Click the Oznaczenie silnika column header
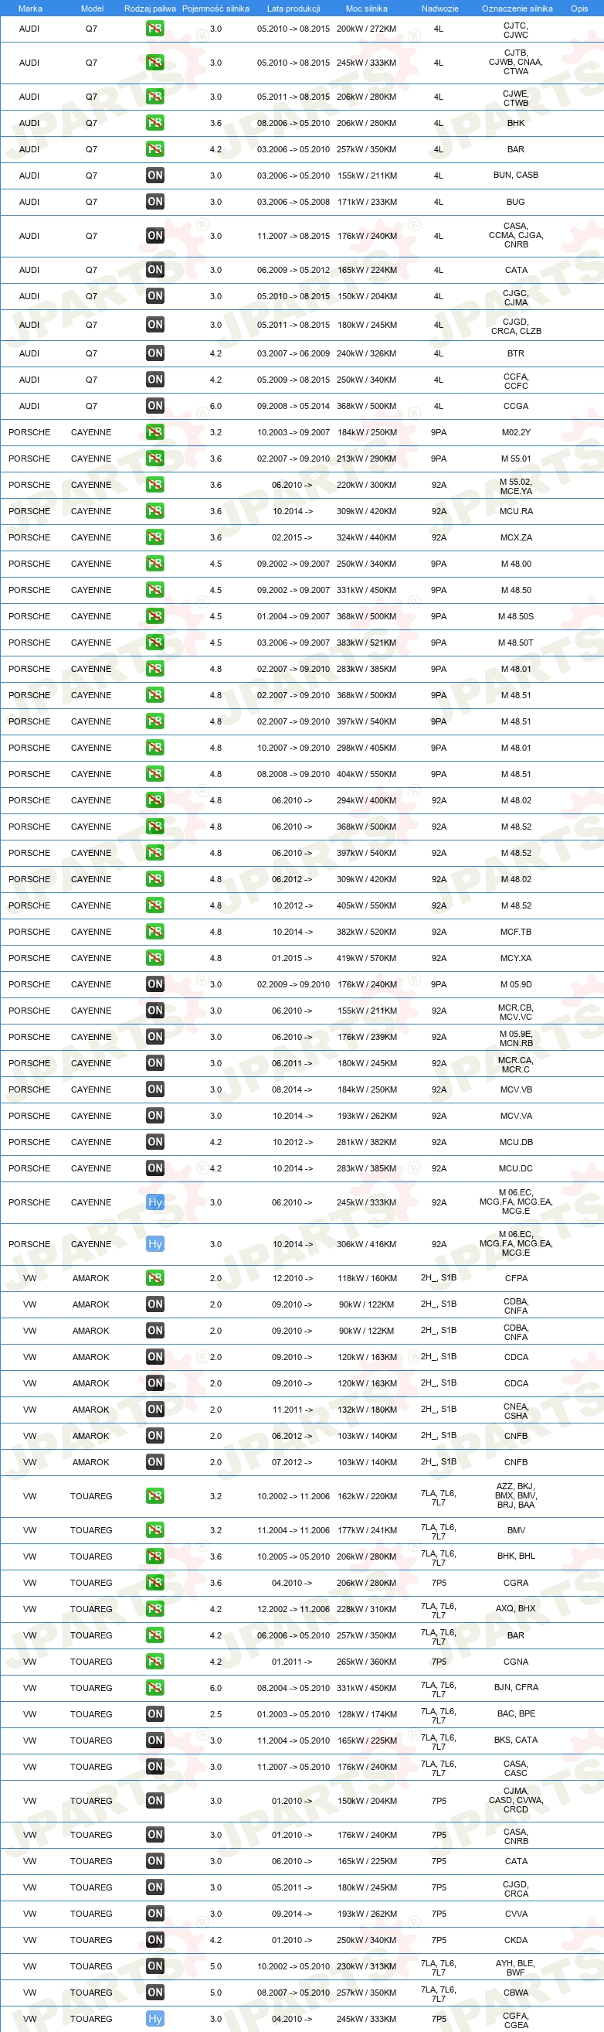This screenshot has height=2032, width=604. tap(517, 9)
